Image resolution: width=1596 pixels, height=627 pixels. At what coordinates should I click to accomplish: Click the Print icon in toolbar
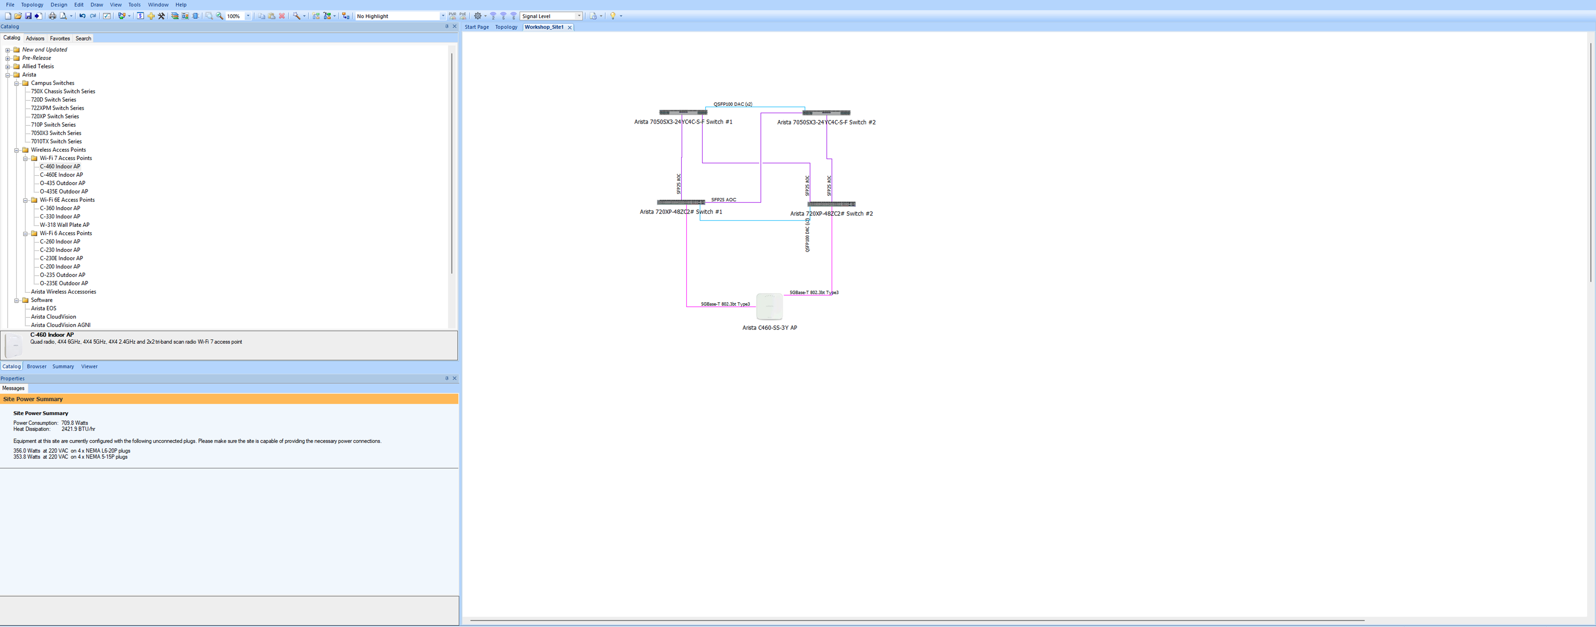point(53,16)
